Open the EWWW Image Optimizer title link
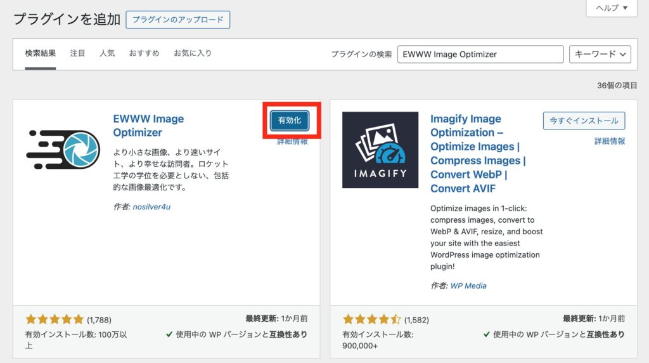 coord(148,126)
